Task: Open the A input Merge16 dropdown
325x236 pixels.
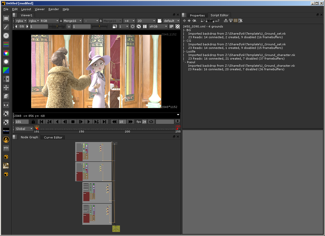Action: [73, 21]
